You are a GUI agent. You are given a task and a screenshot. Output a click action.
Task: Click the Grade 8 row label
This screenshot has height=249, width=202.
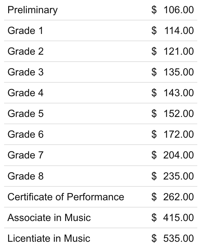point(25,176)
